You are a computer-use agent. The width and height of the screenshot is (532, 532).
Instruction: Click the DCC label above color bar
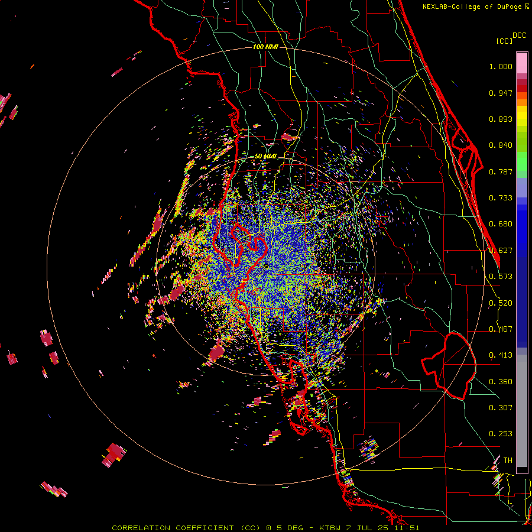(520, 35)
